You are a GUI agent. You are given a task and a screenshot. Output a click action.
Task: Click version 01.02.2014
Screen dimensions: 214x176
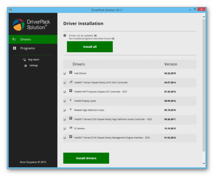[x=170, y=138]
